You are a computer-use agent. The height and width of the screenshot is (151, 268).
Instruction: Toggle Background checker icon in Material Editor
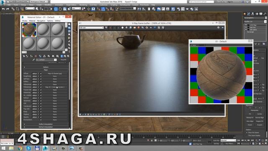coord(69,31)
